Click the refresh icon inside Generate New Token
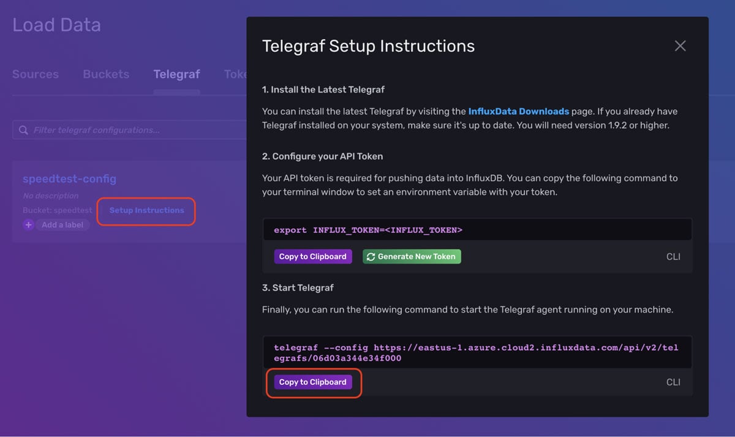The height and width of the screenshot is (437, 735). (x=370, y=256)
